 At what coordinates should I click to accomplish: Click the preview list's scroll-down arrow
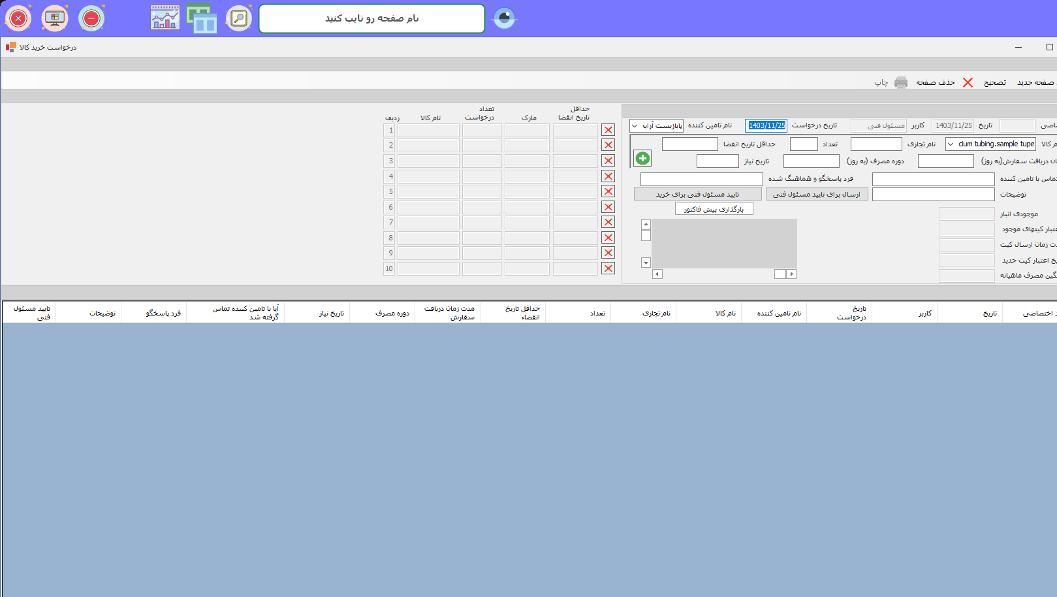(646, 263)
